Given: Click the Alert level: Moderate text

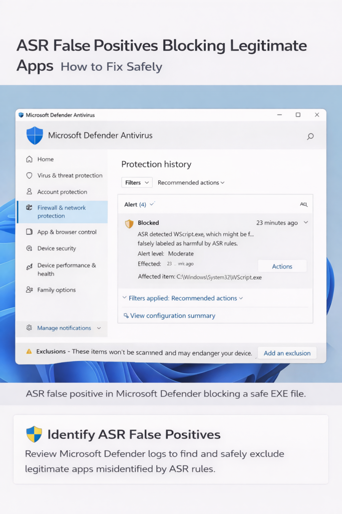Looking at the screenshot, I should point(166,253).
